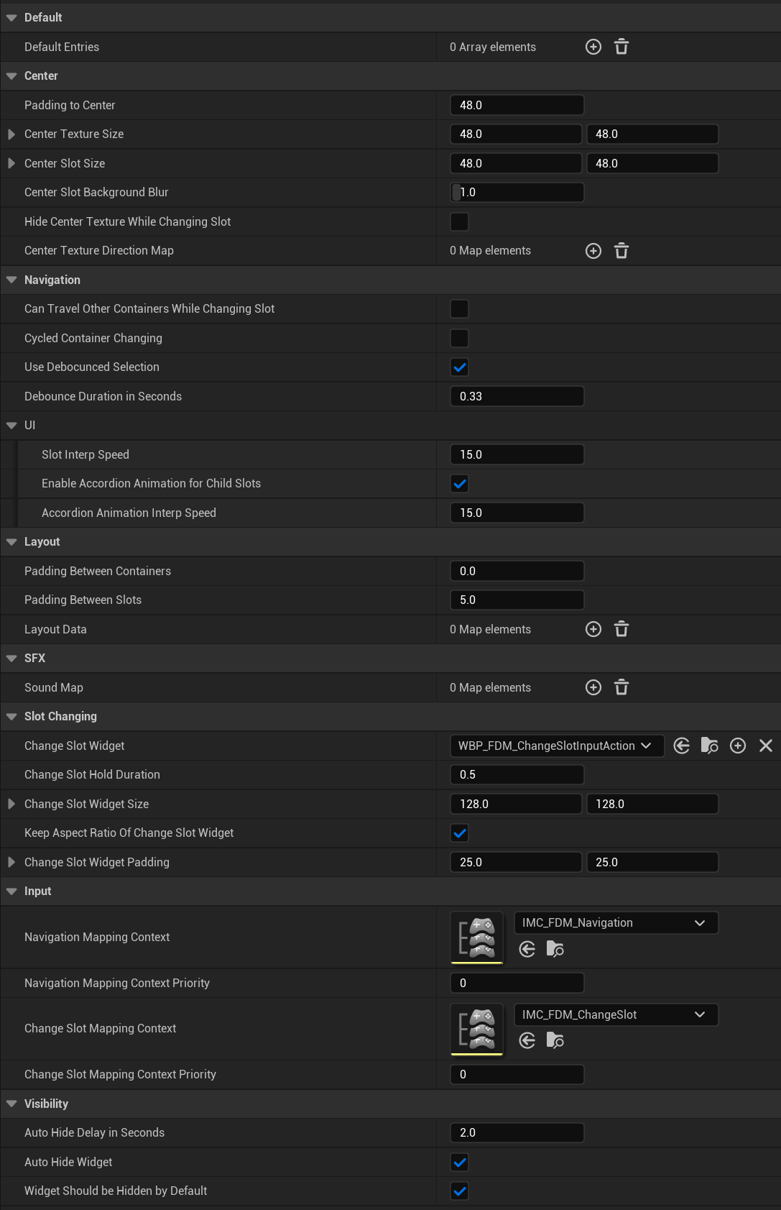Collapse the Slot Changing section header

tap(11, 716)
